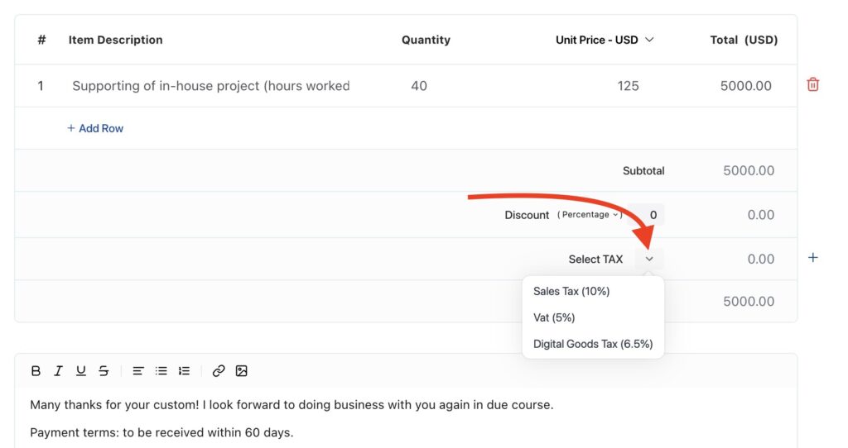Add a new row to the invoice
This screenshot has width=848, height=448.
click(95, 128)
